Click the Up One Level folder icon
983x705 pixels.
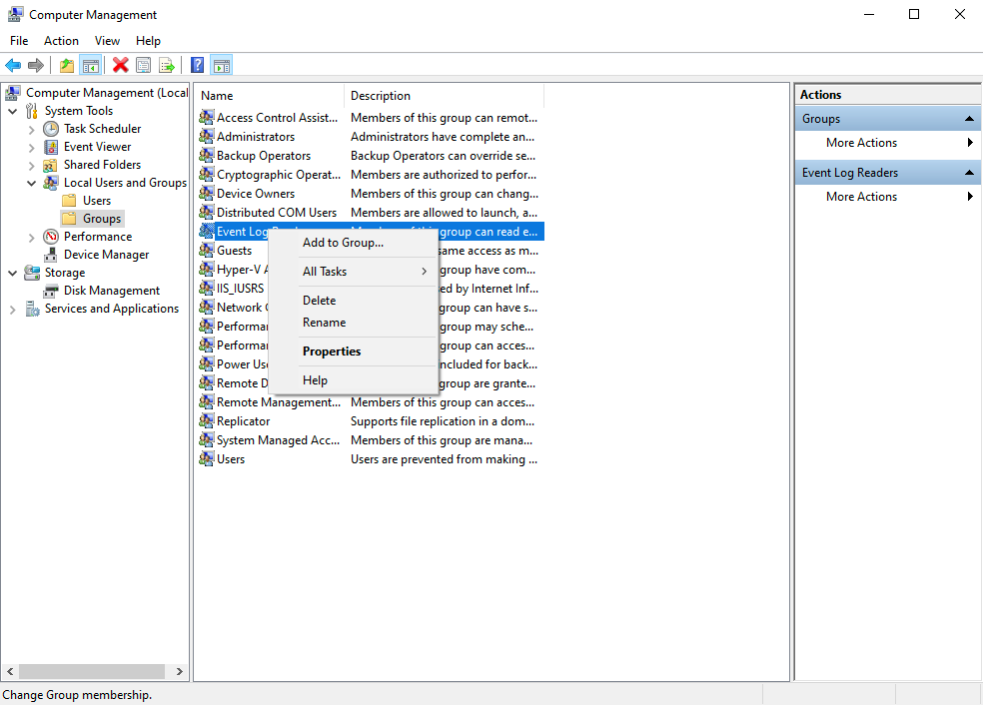coord(66,66)
